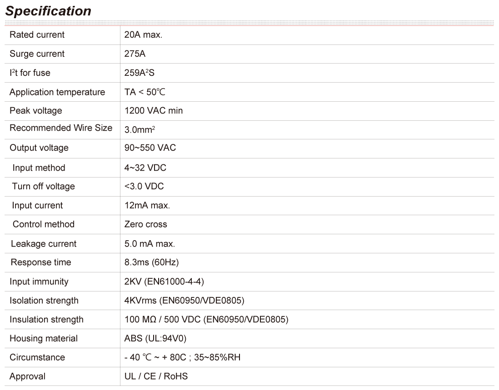
Task: Click the Peak voltage label
Action: click(x=35, y=111)
